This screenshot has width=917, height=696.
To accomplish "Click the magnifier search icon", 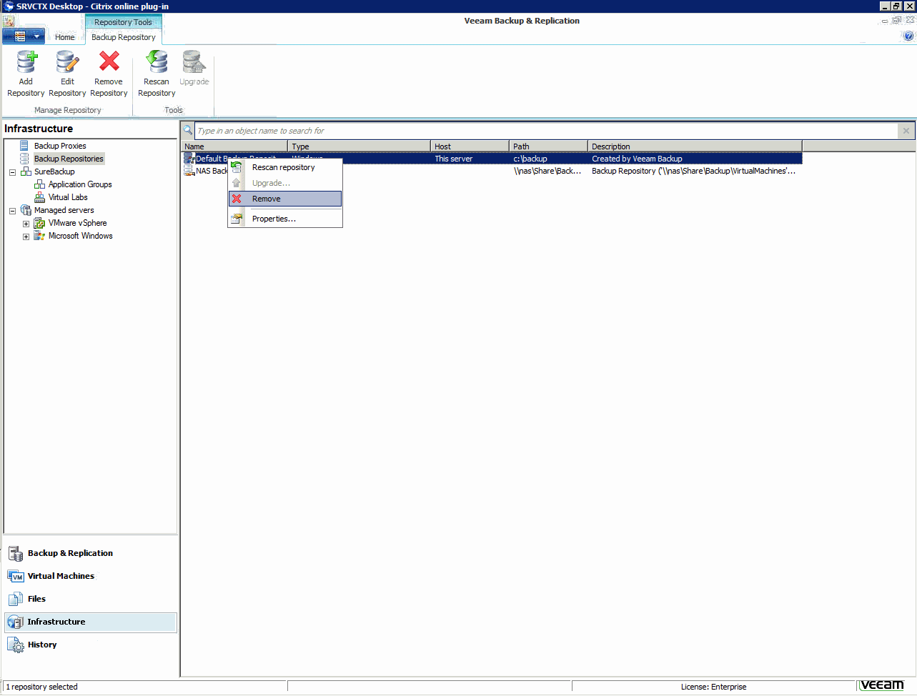I will (x=188, y=131).
